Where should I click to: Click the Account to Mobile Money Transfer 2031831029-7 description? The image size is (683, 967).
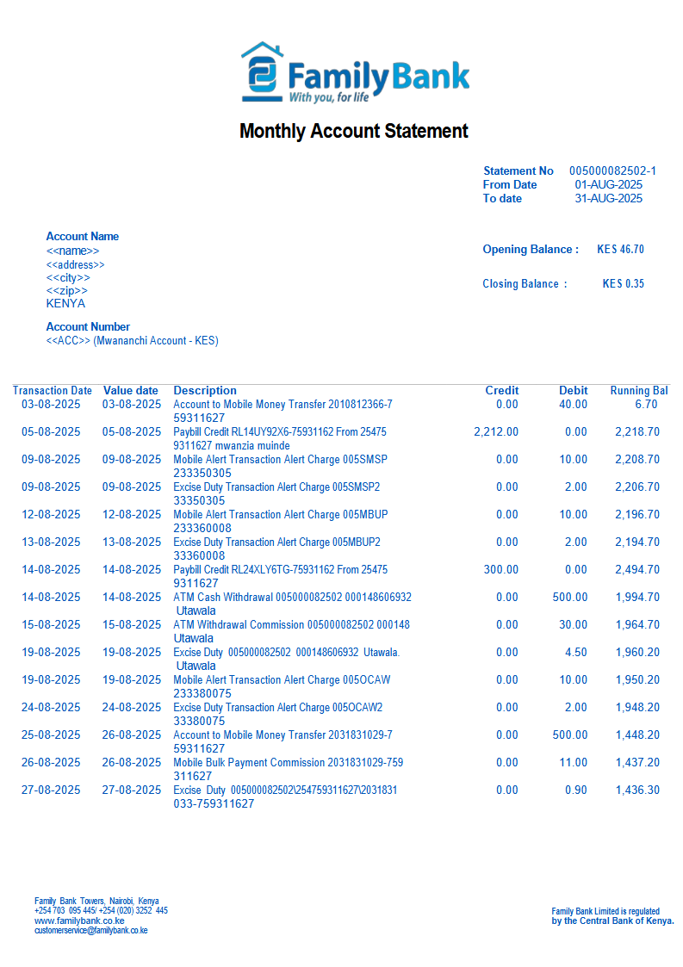click(x=283, y=741)
